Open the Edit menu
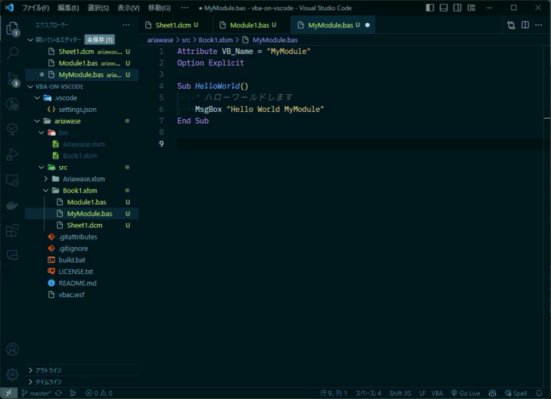Viewport: 551px width, 399px height. tap(68, 8)
